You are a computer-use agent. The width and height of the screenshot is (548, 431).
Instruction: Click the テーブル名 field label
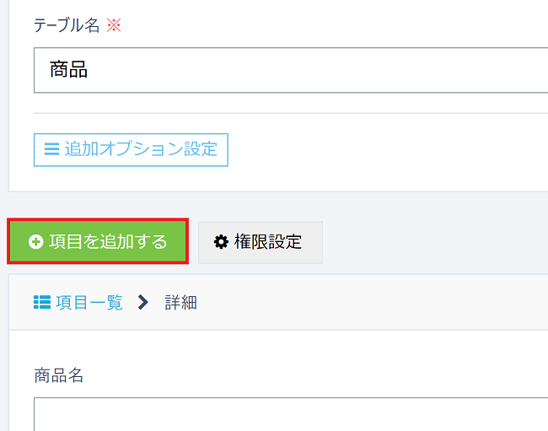tap(66, 25)
